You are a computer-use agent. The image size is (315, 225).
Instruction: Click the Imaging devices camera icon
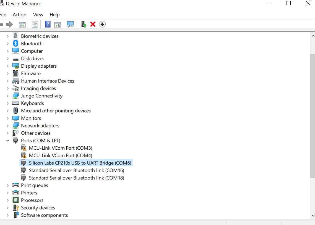pyautogui.click(x=15, y=88)
